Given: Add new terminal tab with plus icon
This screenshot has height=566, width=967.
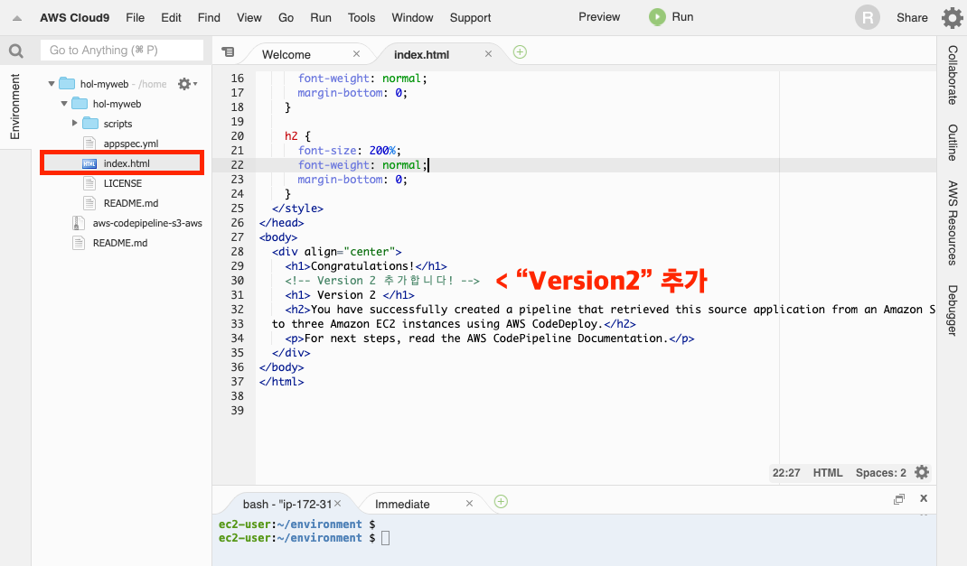Looking at the screenshot, I should pyautogui.click(x=501, y=502).
